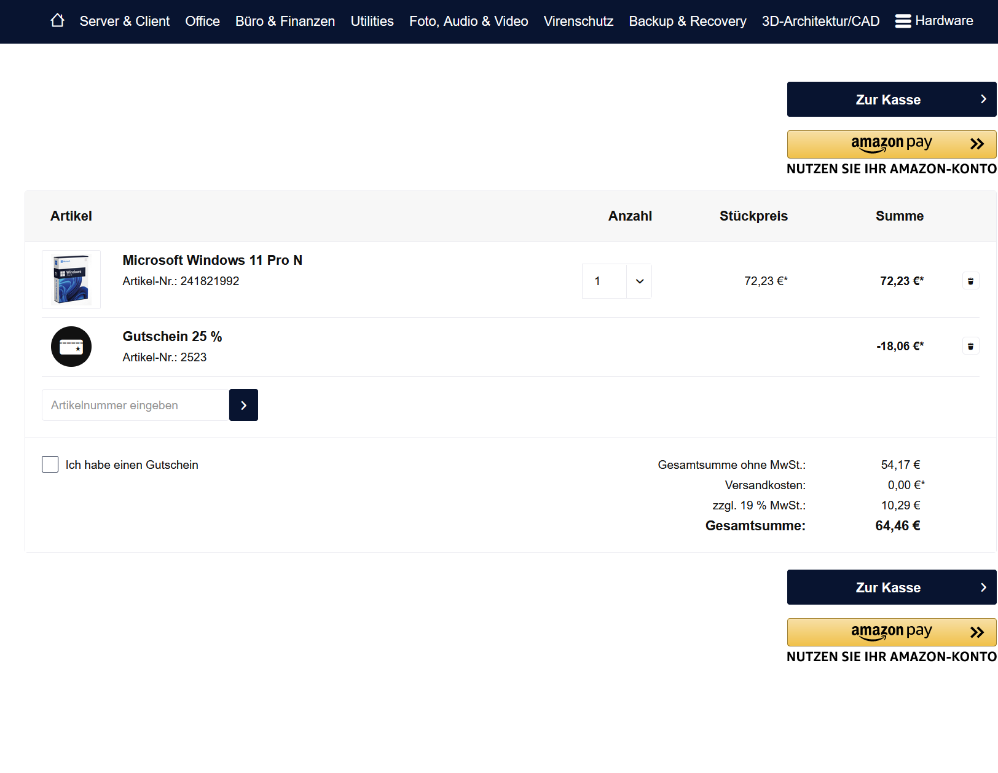Click the Stückpreis column header

(x=754, y=216)
